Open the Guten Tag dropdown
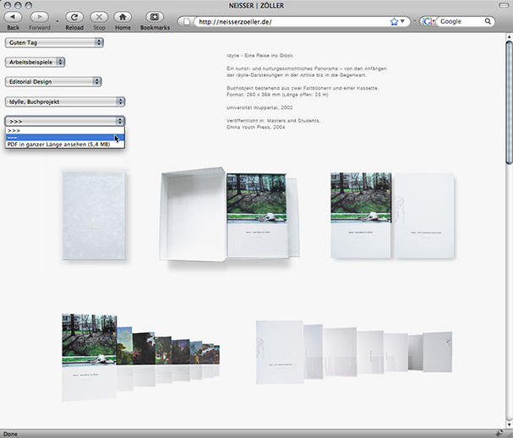The width and height of the screenshot is (513, 438). pos(54,41)
